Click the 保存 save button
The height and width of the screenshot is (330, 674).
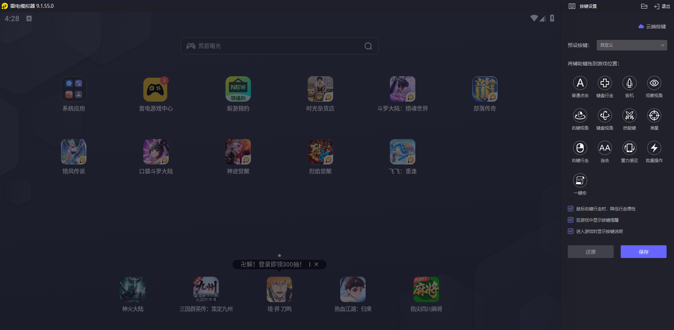pyautogui.click(x=643, y=252)
